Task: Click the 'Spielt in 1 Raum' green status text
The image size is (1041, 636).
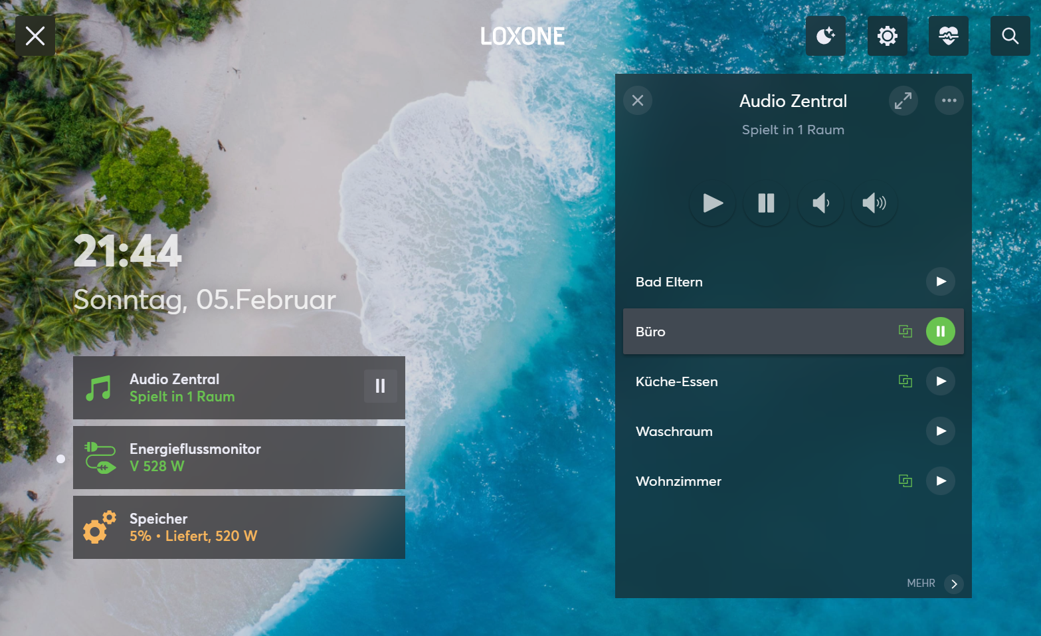Action: point(182,397)
